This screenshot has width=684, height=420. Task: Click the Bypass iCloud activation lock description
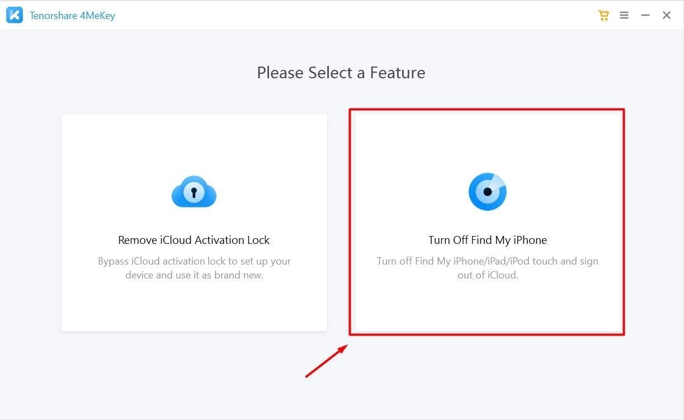click(x=194, y=268)
